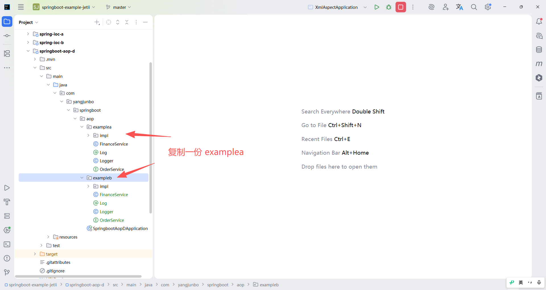
Task: Click the Project tree horizontal scrollbar
Action: (x=78, y=276)
